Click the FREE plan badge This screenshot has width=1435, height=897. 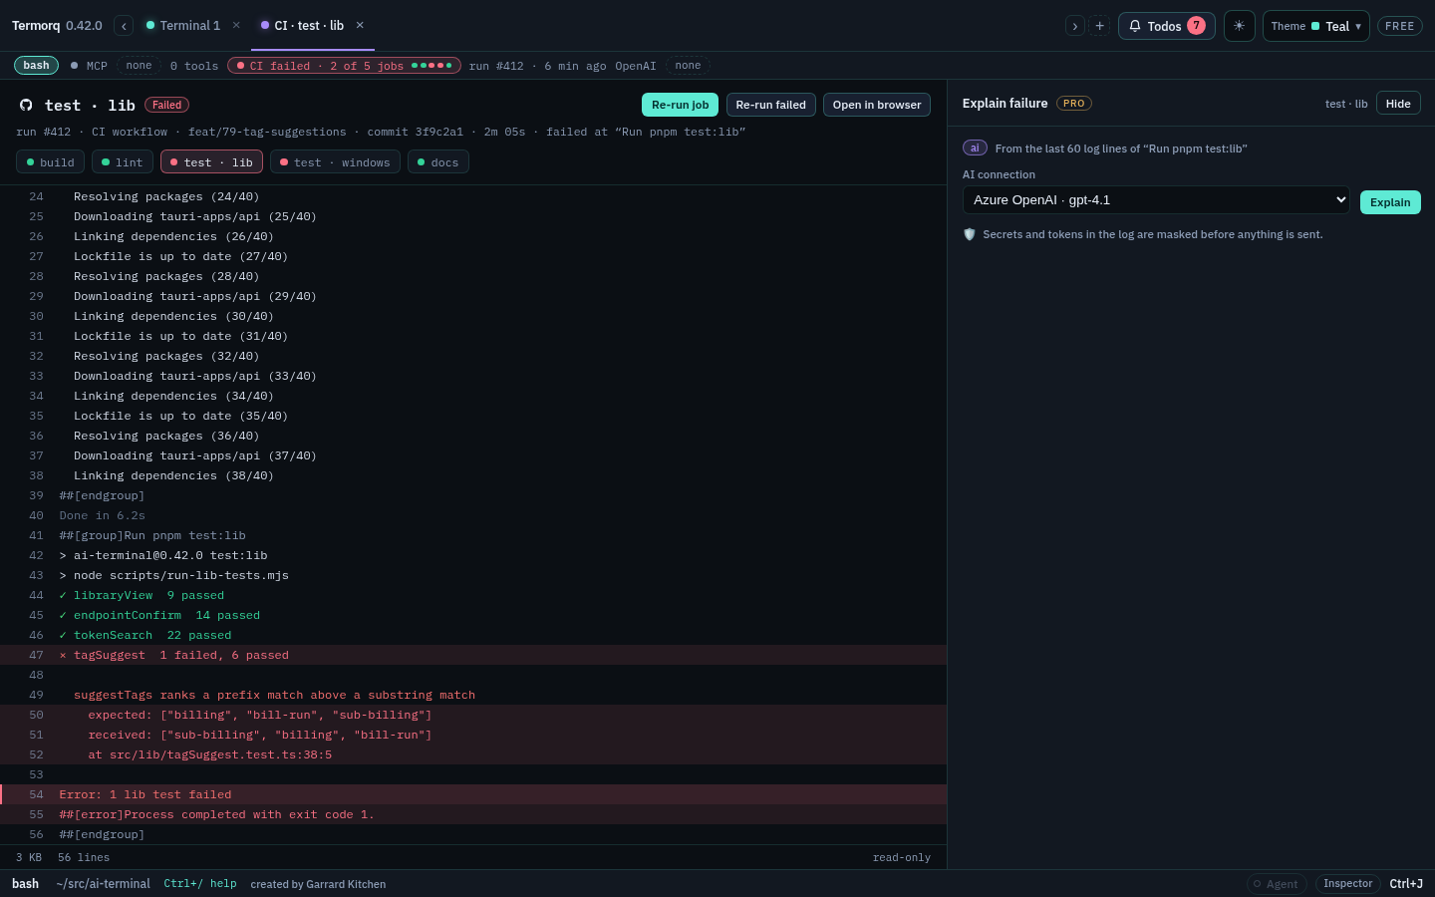pos(1400,26)
